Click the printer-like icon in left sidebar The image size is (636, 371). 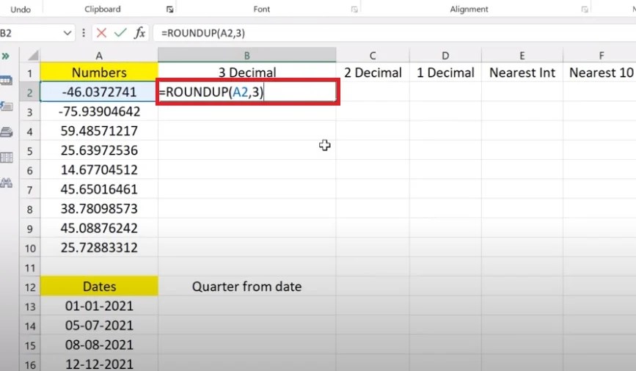tap(7, 132)
